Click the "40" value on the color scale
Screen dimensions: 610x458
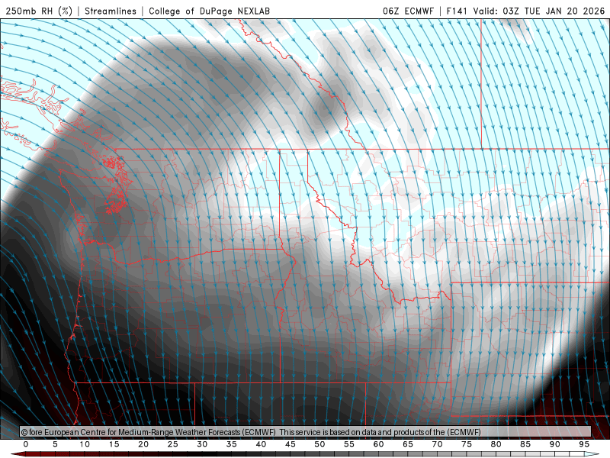pos(261,444)
